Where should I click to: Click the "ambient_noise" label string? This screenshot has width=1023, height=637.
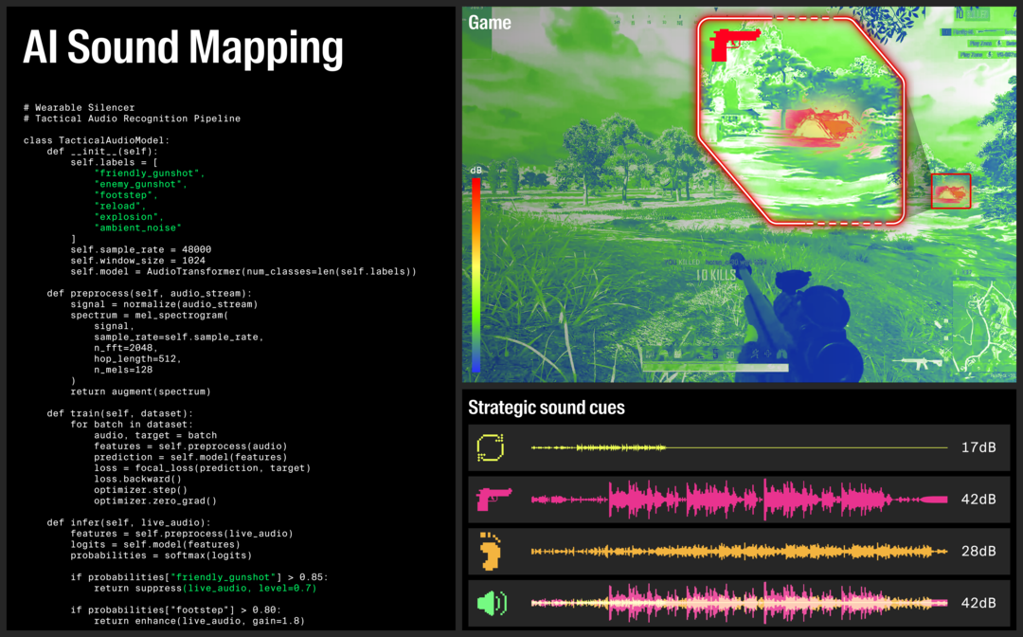[137, 227]
